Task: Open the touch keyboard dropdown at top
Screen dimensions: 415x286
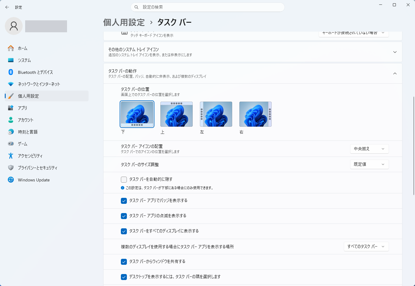Action: [x=354, y=34]
